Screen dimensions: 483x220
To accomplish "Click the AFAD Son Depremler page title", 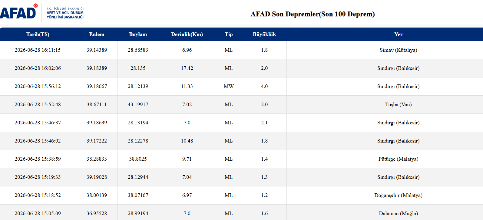I will [313, 14].
